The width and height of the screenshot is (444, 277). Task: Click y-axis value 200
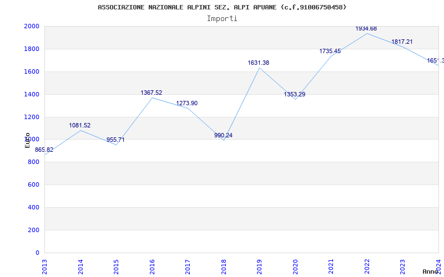pyautogui.click(x=33, y=230)
